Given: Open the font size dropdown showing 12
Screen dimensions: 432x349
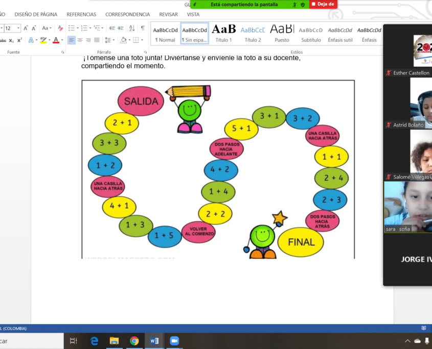Looking at the screenshot, I should (18, 28).
